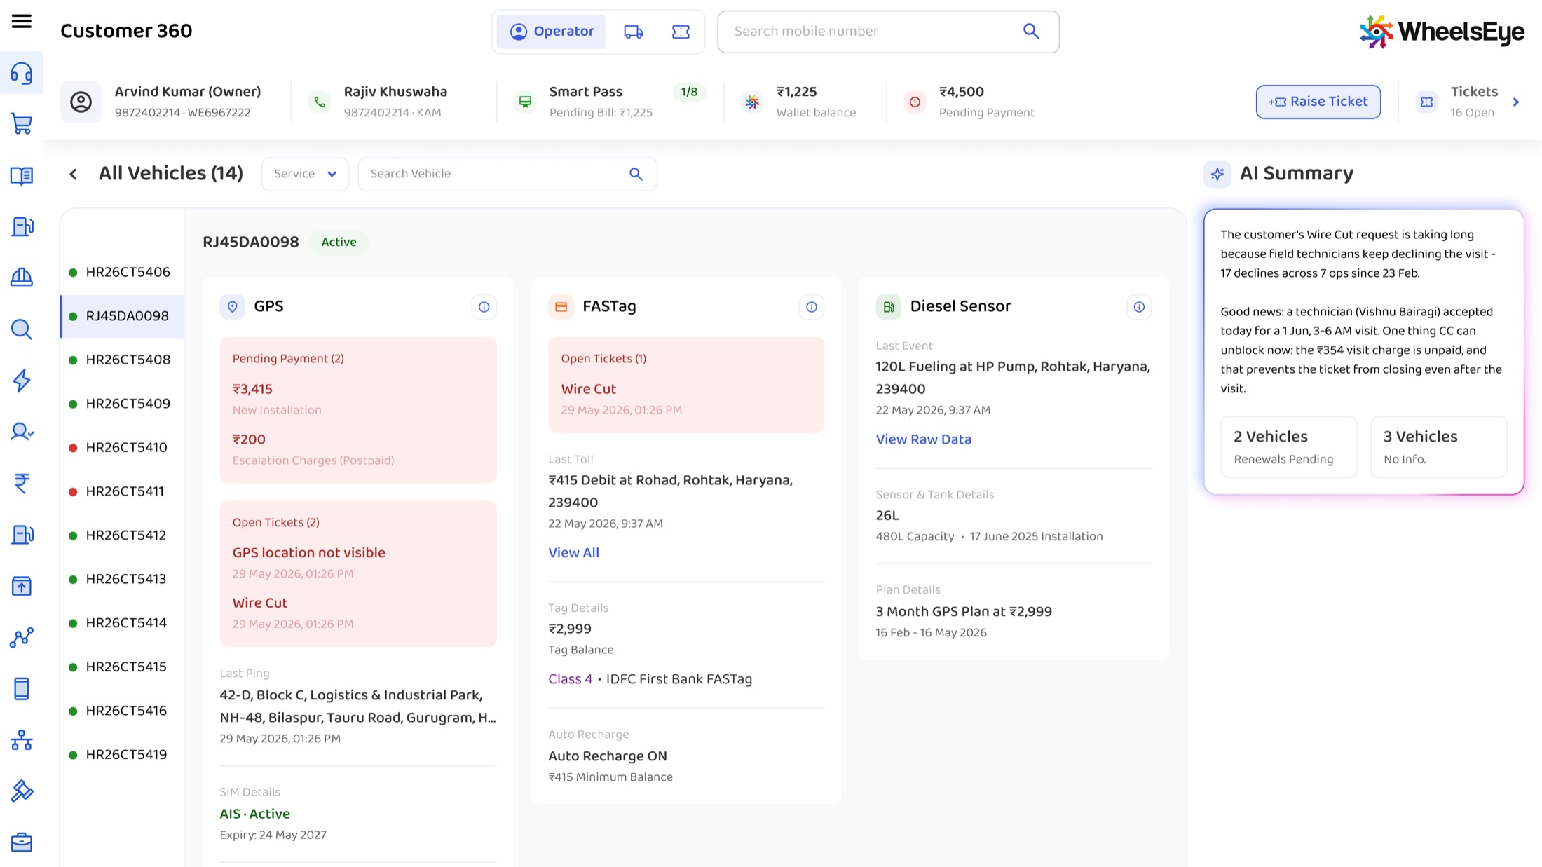Select vehicle HR26CT5413 in the list
Image resolution: width=1542 pixels, height=867 pixels.
pos(122,579)
